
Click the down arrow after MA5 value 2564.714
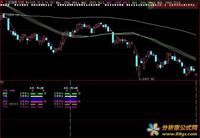coord(179,2)
